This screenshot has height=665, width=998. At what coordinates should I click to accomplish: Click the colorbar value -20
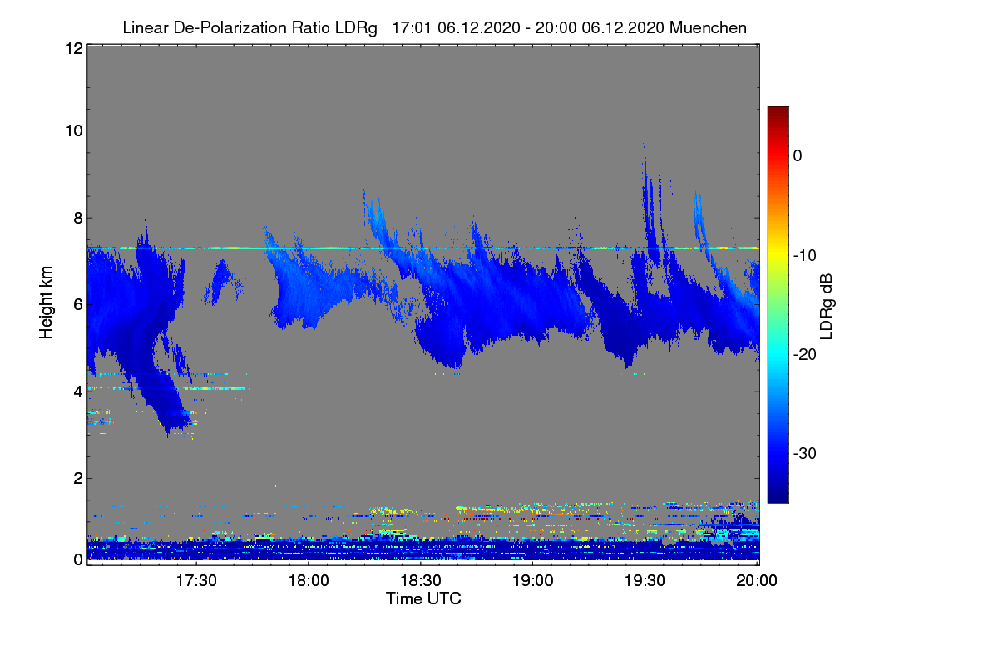(804, 355)
